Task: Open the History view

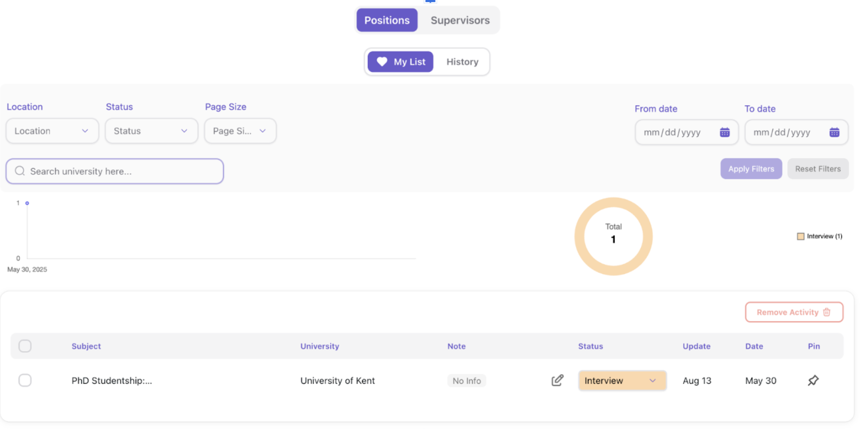Action: tap(462, 62)
